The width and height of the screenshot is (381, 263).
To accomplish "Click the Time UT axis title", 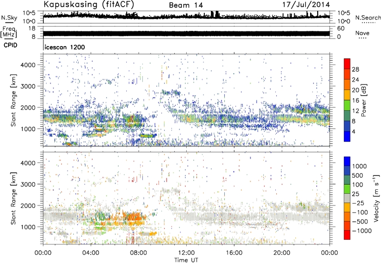I will tap(186, 260).
